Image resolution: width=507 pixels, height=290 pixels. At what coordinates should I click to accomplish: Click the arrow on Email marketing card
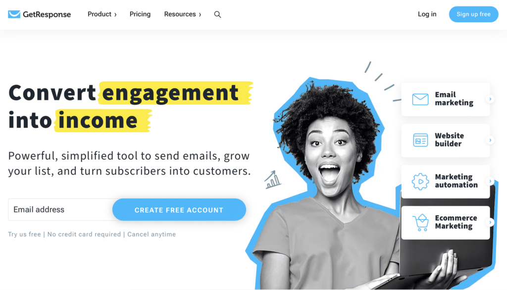[x=490, y=99]
